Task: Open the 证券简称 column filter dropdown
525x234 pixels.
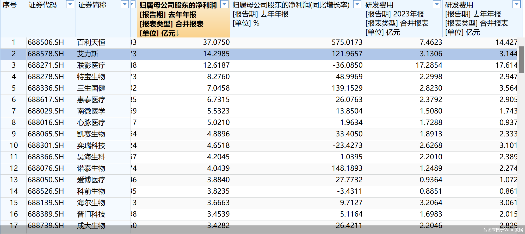Action: [x=125, y=4]
